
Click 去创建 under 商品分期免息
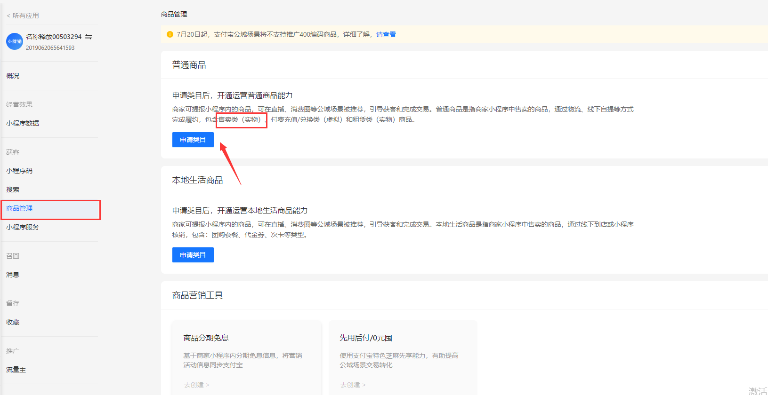[x=196, y=385]
